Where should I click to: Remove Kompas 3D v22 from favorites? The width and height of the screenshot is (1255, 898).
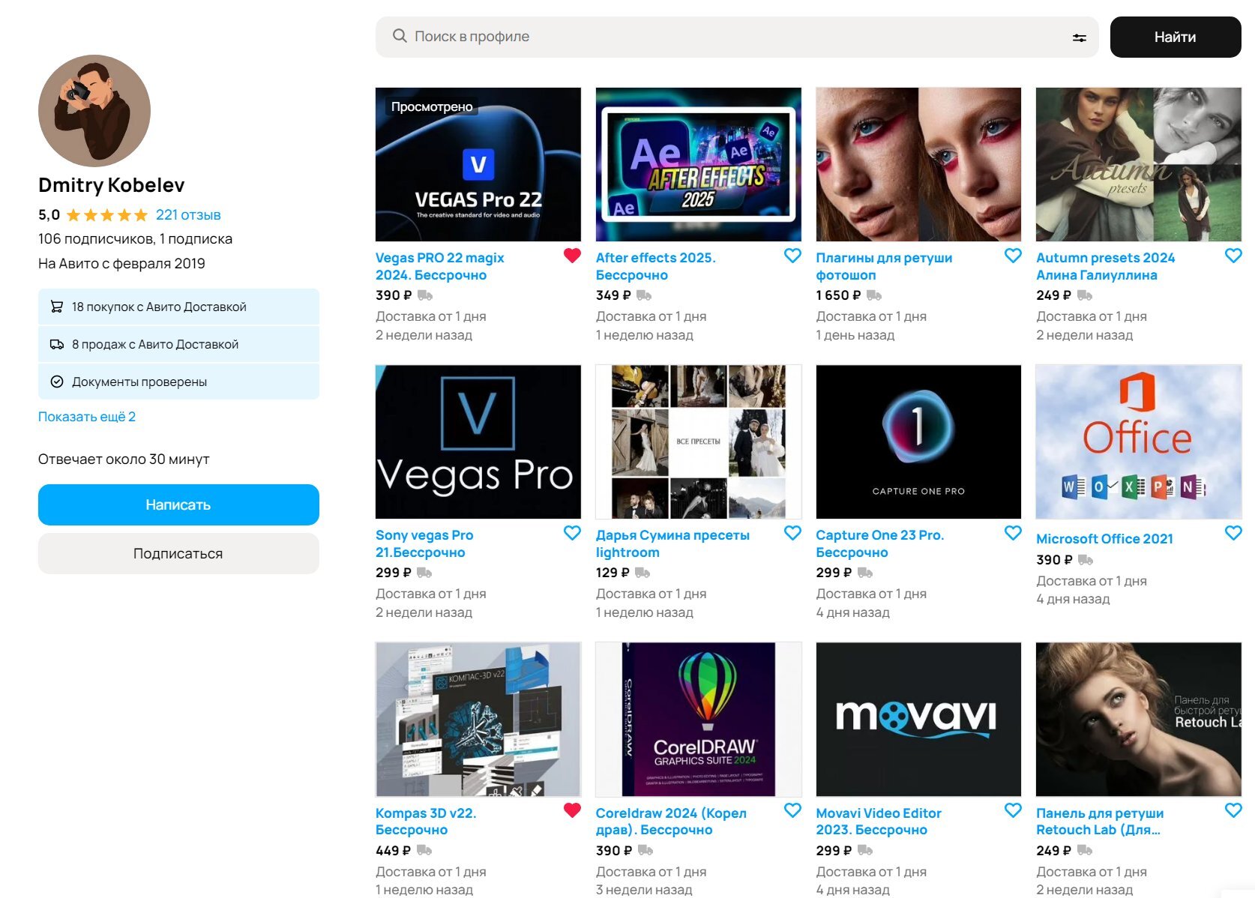click(x=572, y=810)
